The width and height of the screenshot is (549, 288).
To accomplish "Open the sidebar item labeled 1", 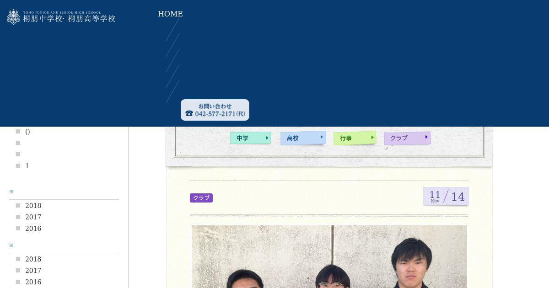I will tap(27, 166).
